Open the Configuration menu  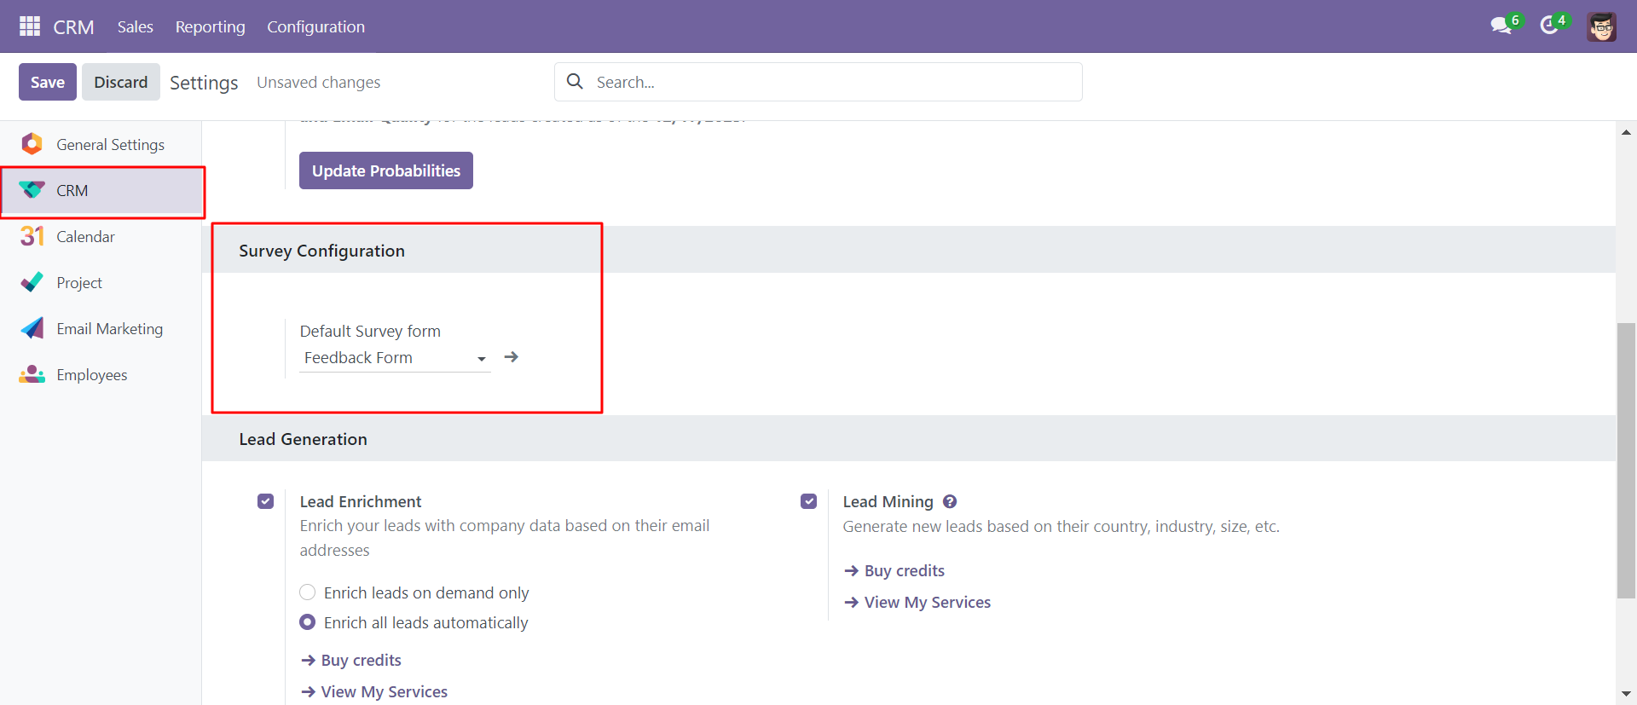(316, 26)
